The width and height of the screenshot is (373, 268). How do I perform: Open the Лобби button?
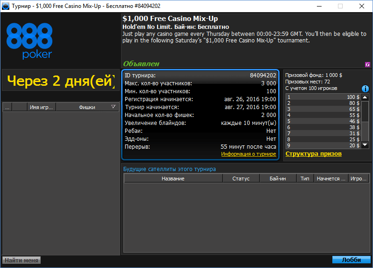tap(351, 260)
